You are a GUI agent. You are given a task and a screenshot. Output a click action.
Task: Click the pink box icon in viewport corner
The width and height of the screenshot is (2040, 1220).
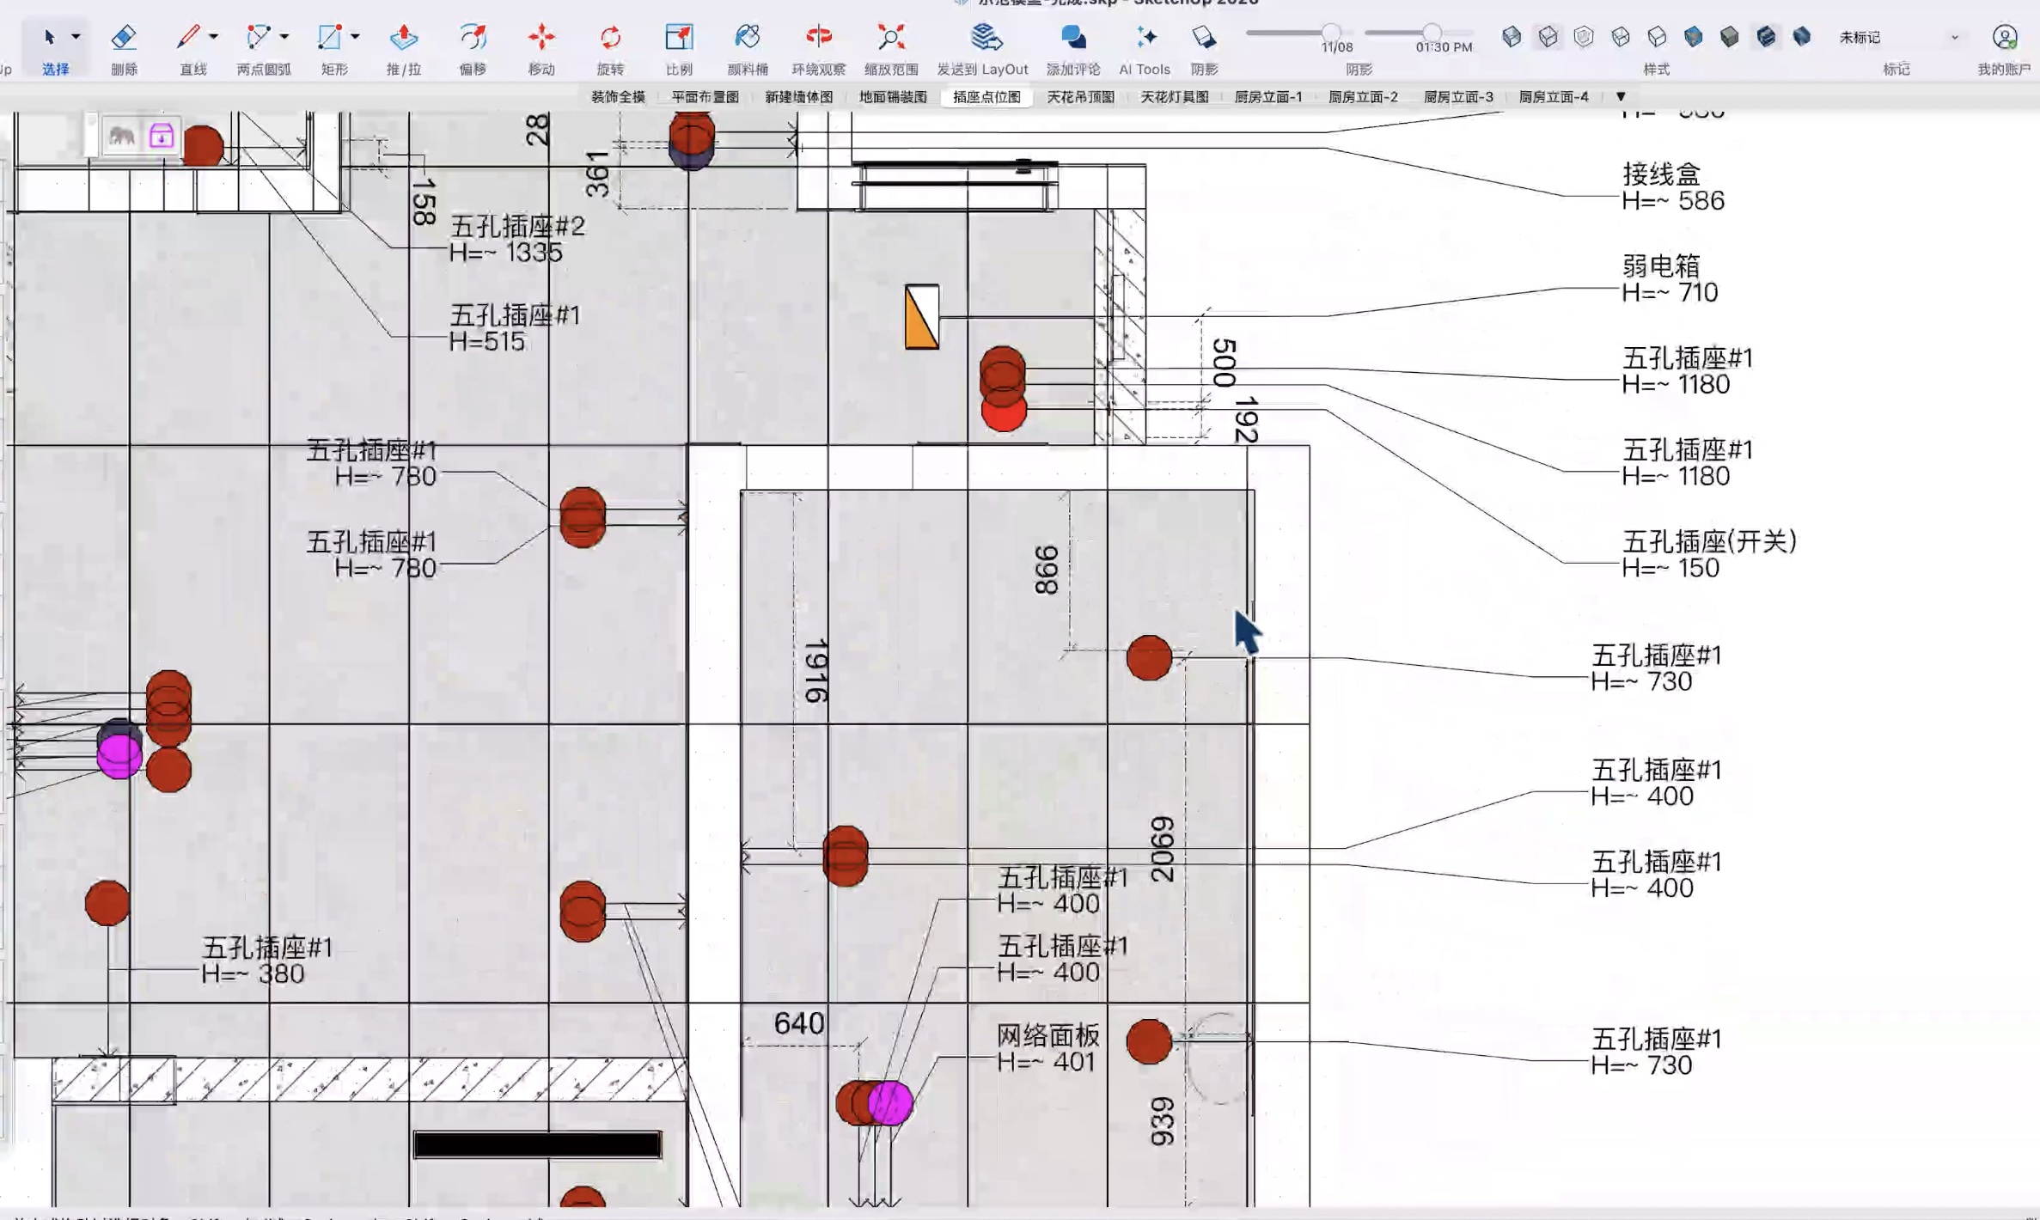pyautogui.click(x=162, y=136)
